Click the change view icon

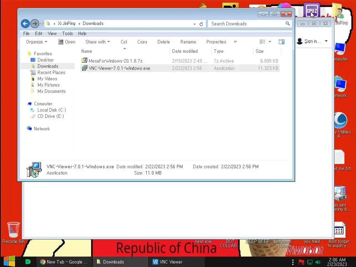pyautogui.click(x=262, y=42)
